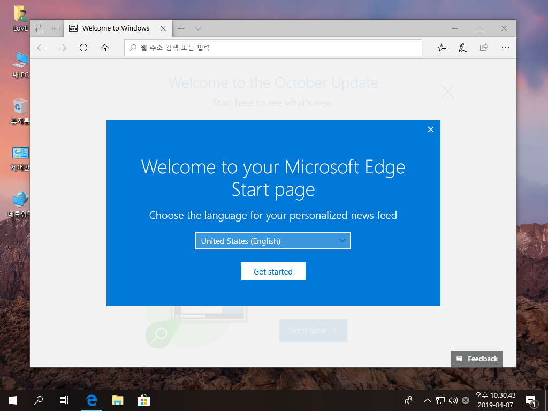Open tabs you've set aside icon
The height and width of the screenshot is (411, 548).
pos(39,28)
